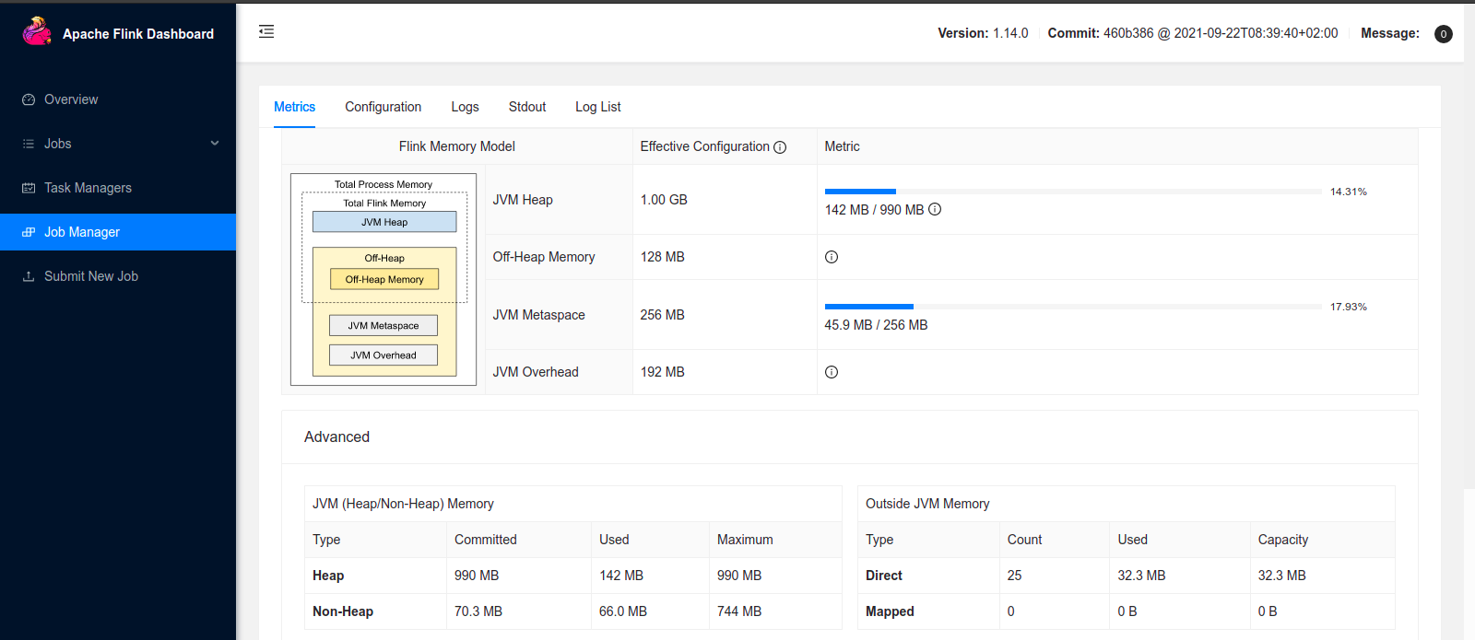1475x640 pixels.
Task: Click the Mapped row label
Action: click(890, 611)
